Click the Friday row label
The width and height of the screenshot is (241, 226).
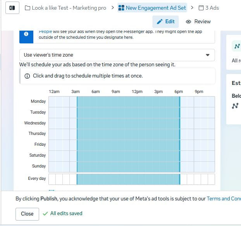[40, 144]
